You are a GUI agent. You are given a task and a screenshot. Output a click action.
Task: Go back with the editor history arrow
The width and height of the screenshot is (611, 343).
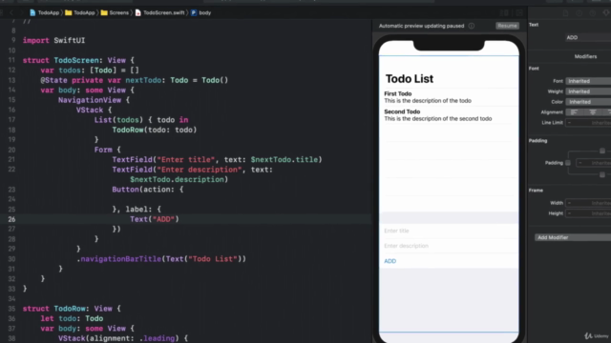[11, 12]
